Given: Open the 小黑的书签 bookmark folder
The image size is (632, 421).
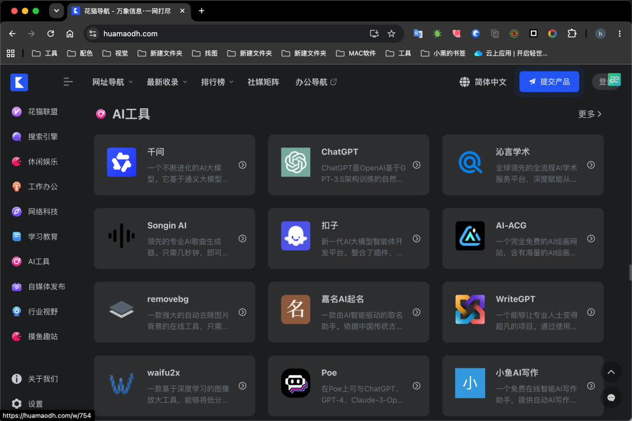Looking at the screenshot, I should (x=443, y=53).
